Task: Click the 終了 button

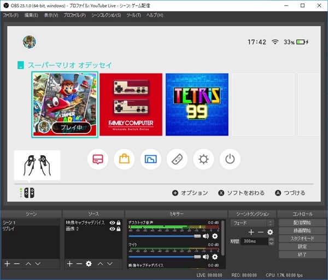Action: (x=302, y=254)
